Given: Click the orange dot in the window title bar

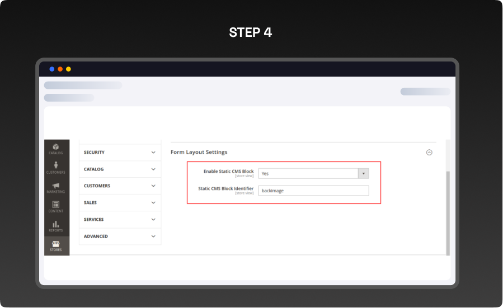Looking at the screenshot, I should (x=60, y=69).
